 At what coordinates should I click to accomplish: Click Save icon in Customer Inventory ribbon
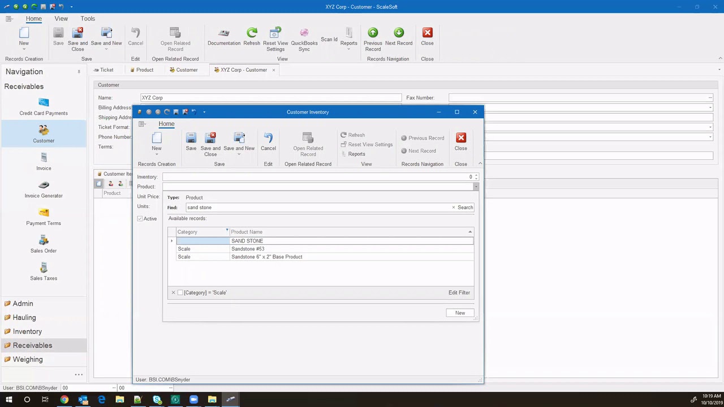[191, 138]
